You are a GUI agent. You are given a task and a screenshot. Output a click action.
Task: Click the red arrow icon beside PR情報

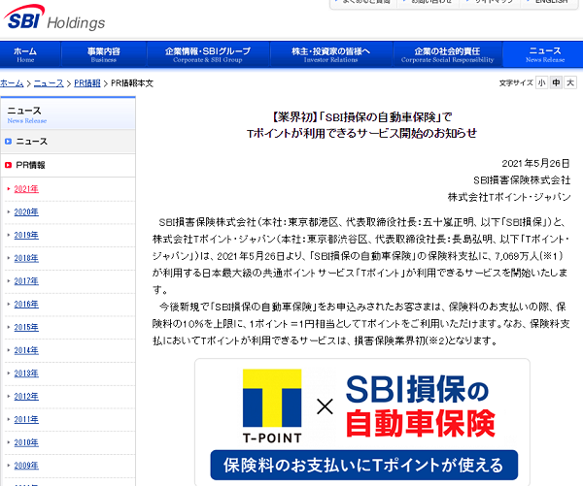[x=8, y=165]
